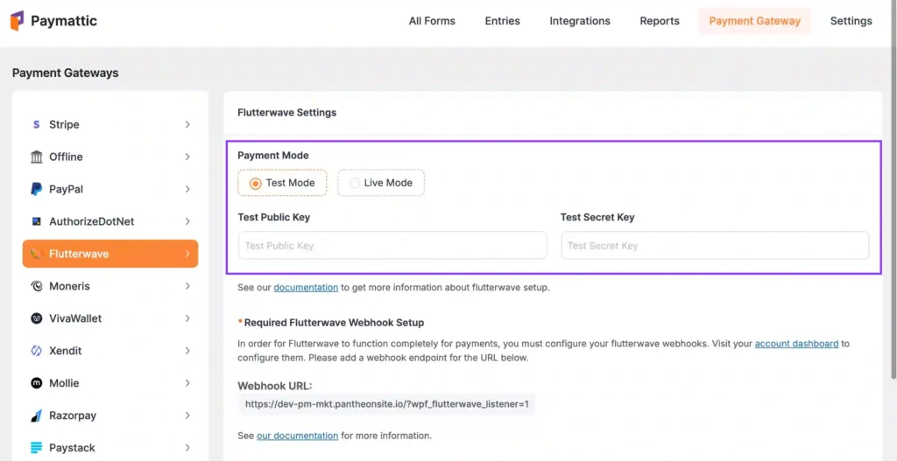Screen dimensions: 897x461
Task: Click the PayPal logo icon
Action: pyautogui.click(x=37, y=189)
